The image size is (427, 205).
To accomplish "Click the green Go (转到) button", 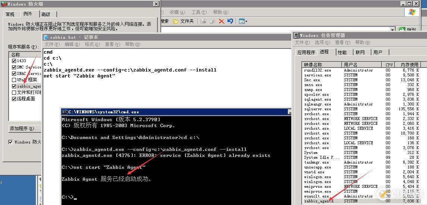I will click(x=408, y=30).
